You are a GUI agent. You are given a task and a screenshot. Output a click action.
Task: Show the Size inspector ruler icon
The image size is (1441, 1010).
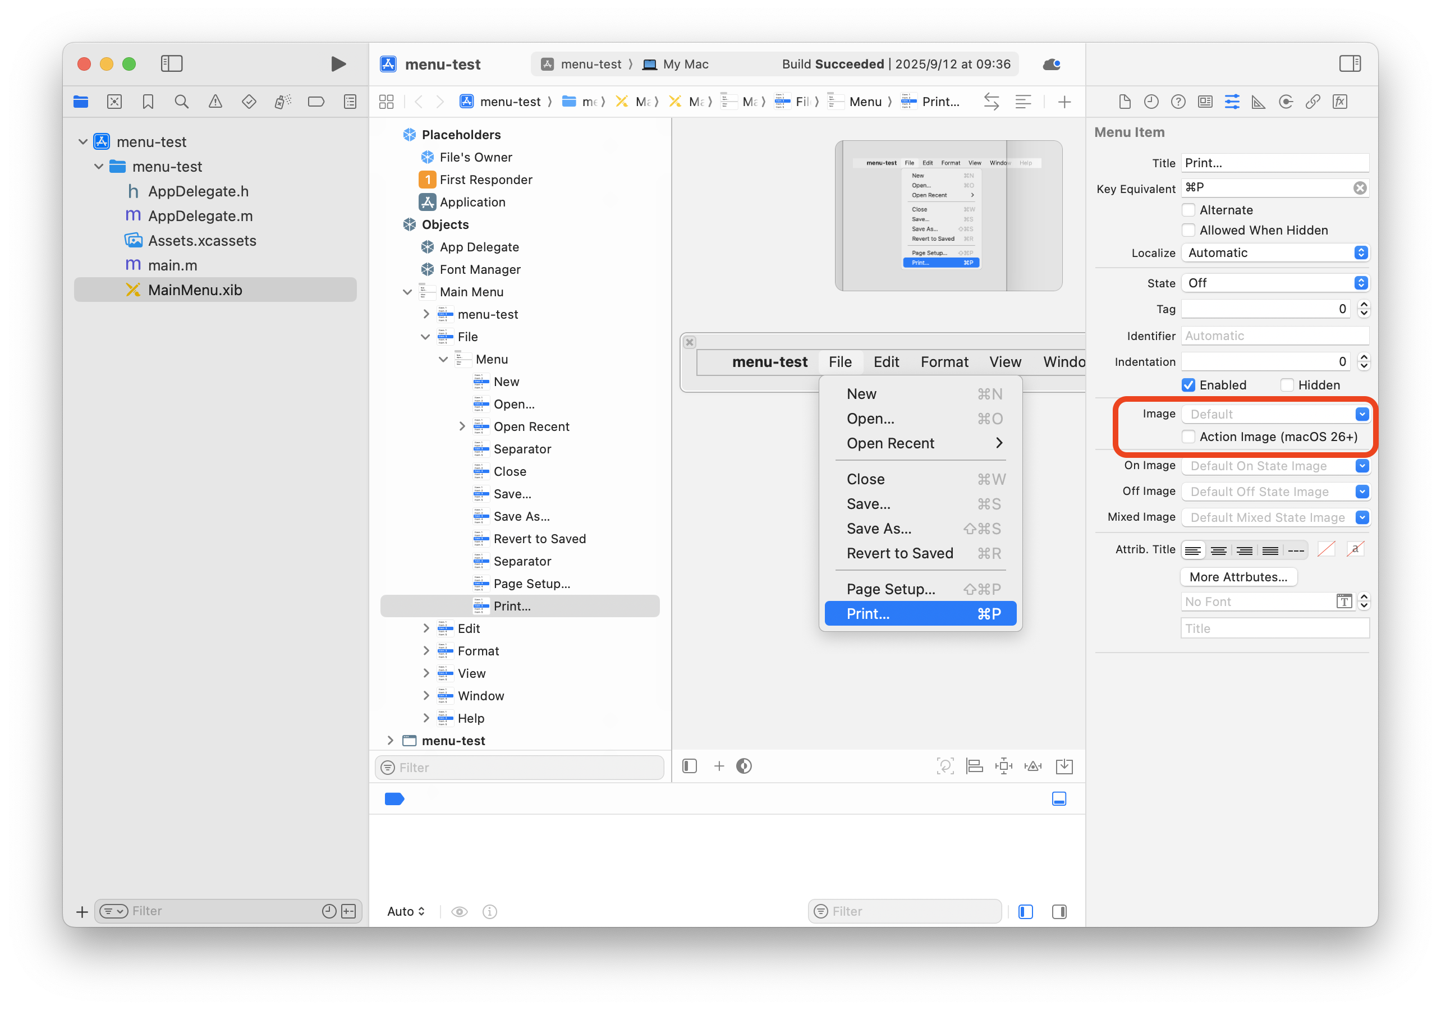(1259, 102)
